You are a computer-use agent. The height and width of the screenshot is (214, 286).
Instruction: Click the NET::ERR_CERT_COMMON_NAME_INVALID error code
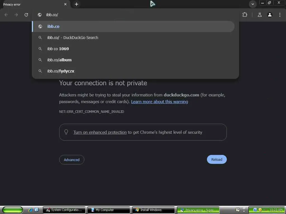point(92,111)
